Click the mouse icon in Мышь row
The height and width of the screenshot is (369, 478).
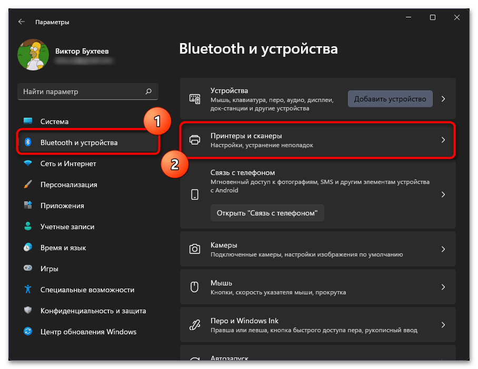[194, 286]
